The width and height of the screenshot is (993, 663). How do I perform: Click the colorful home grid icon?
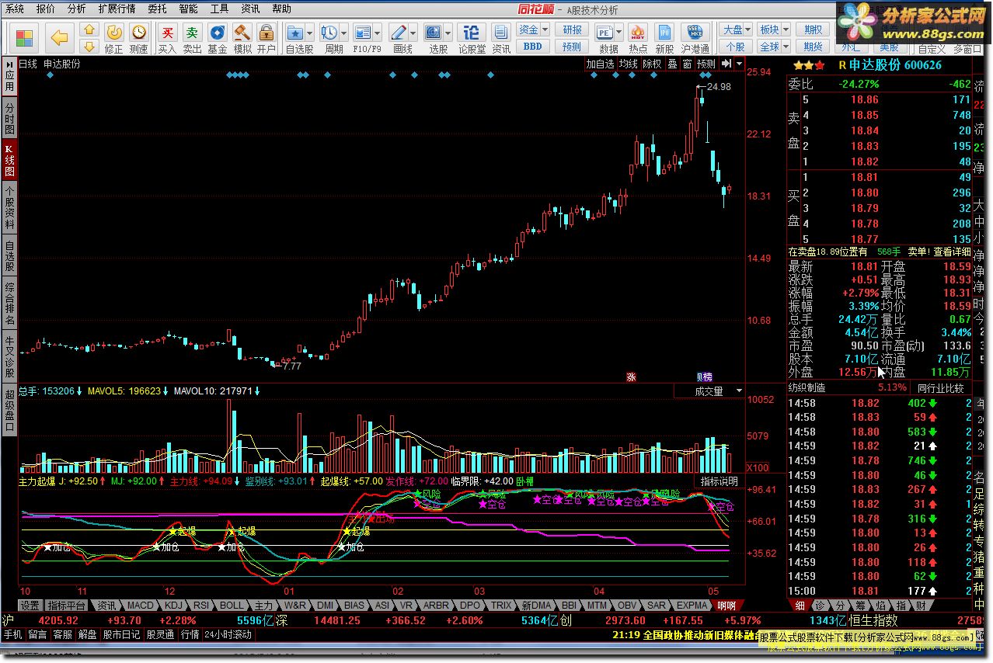coord(24,37)
